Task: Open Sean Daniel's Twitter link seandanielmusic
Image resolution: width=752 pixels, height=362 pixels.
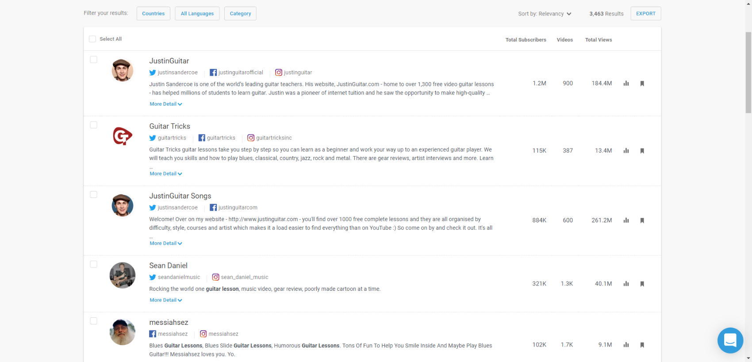Action: point(175,277)
